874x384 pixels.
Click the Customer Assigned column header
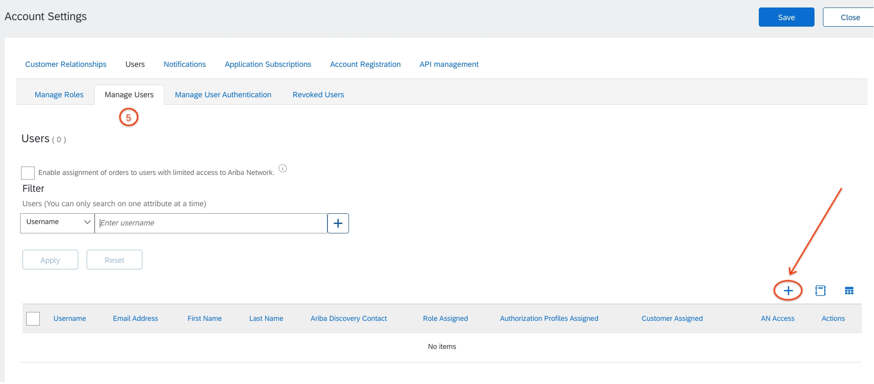(x=672, y=319)
